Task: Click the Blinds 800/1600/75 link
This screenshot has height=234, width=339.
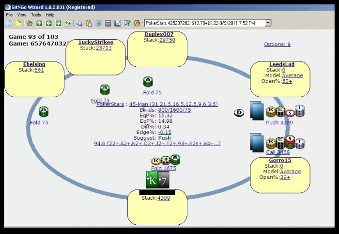Action: (x=174, y=110)
